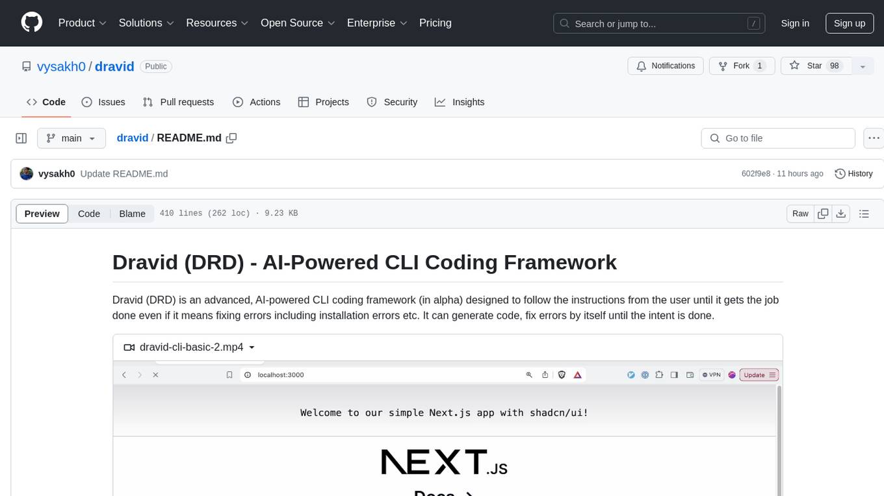This screenshot has width=884, height=496.
Task: Expand the Product menu
Action: tap(83, 23)
